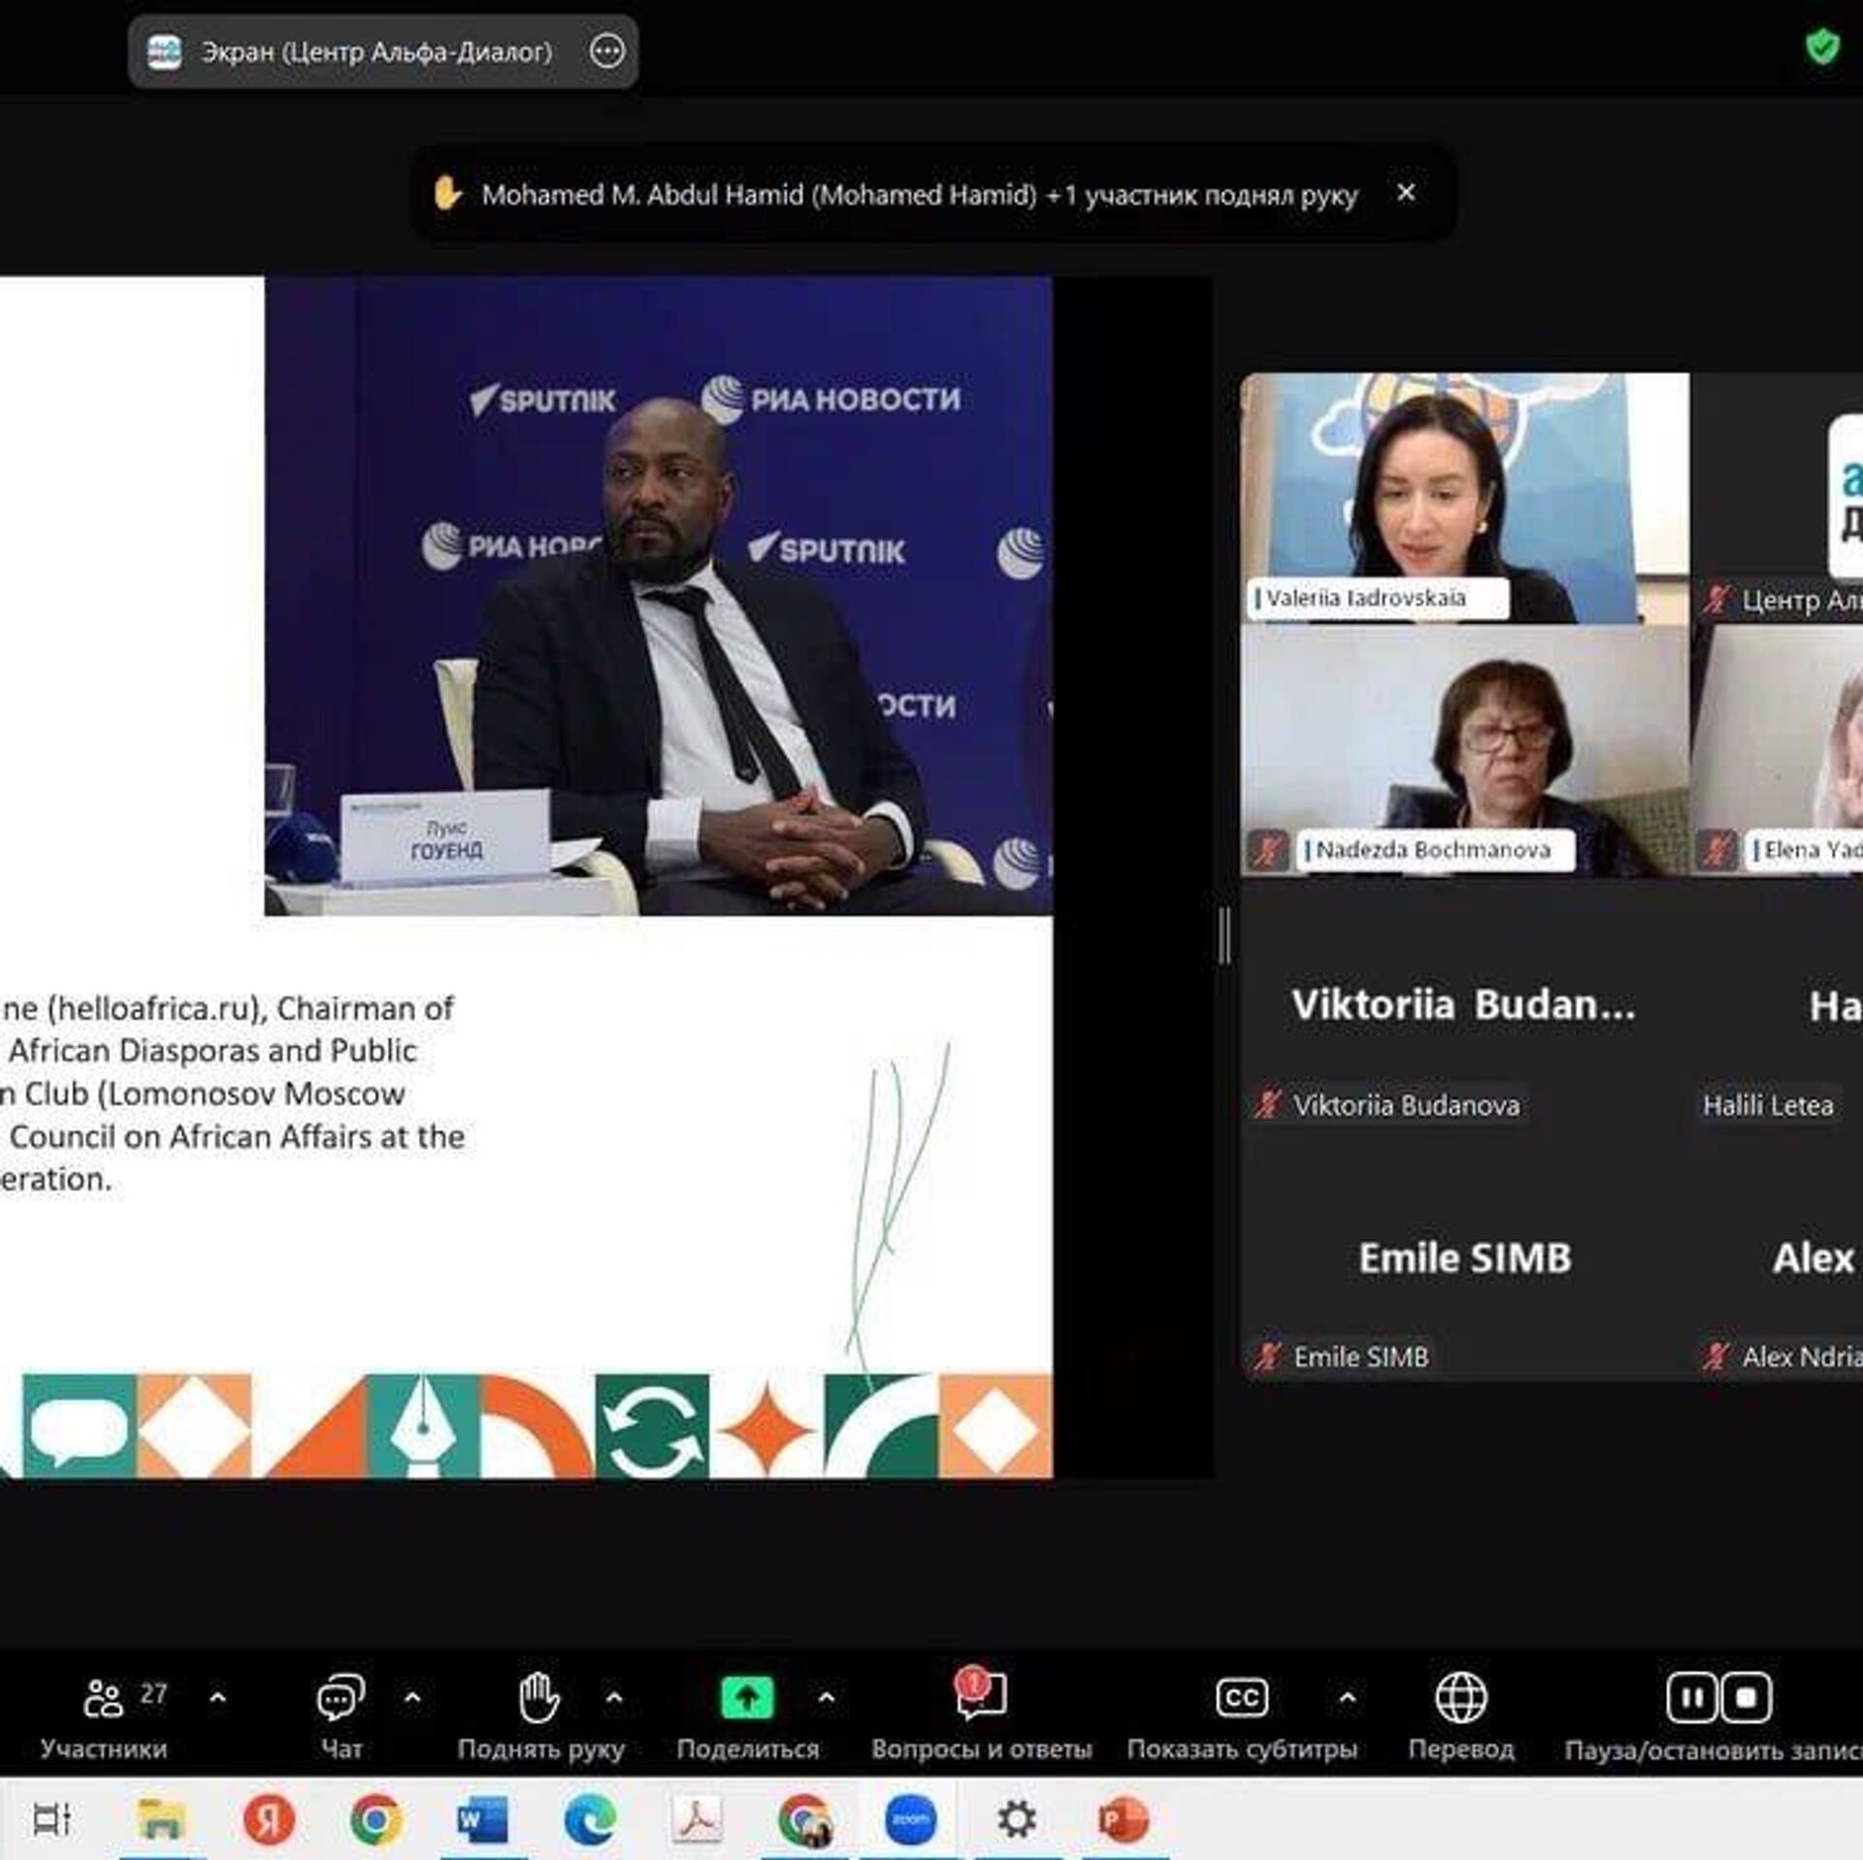Image resolution: width=1863 pixels, height=1860 pixels.
Task: Click the panel divider handle
Action: 1225,936
